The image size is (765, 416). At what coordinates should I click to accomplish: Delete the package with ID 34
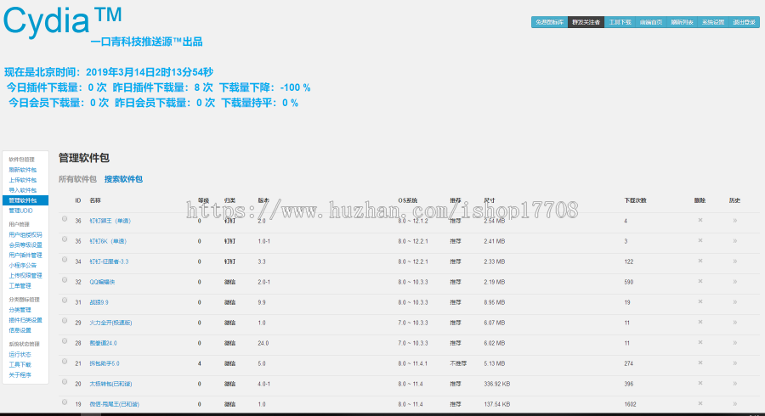(x=700, y=261)
